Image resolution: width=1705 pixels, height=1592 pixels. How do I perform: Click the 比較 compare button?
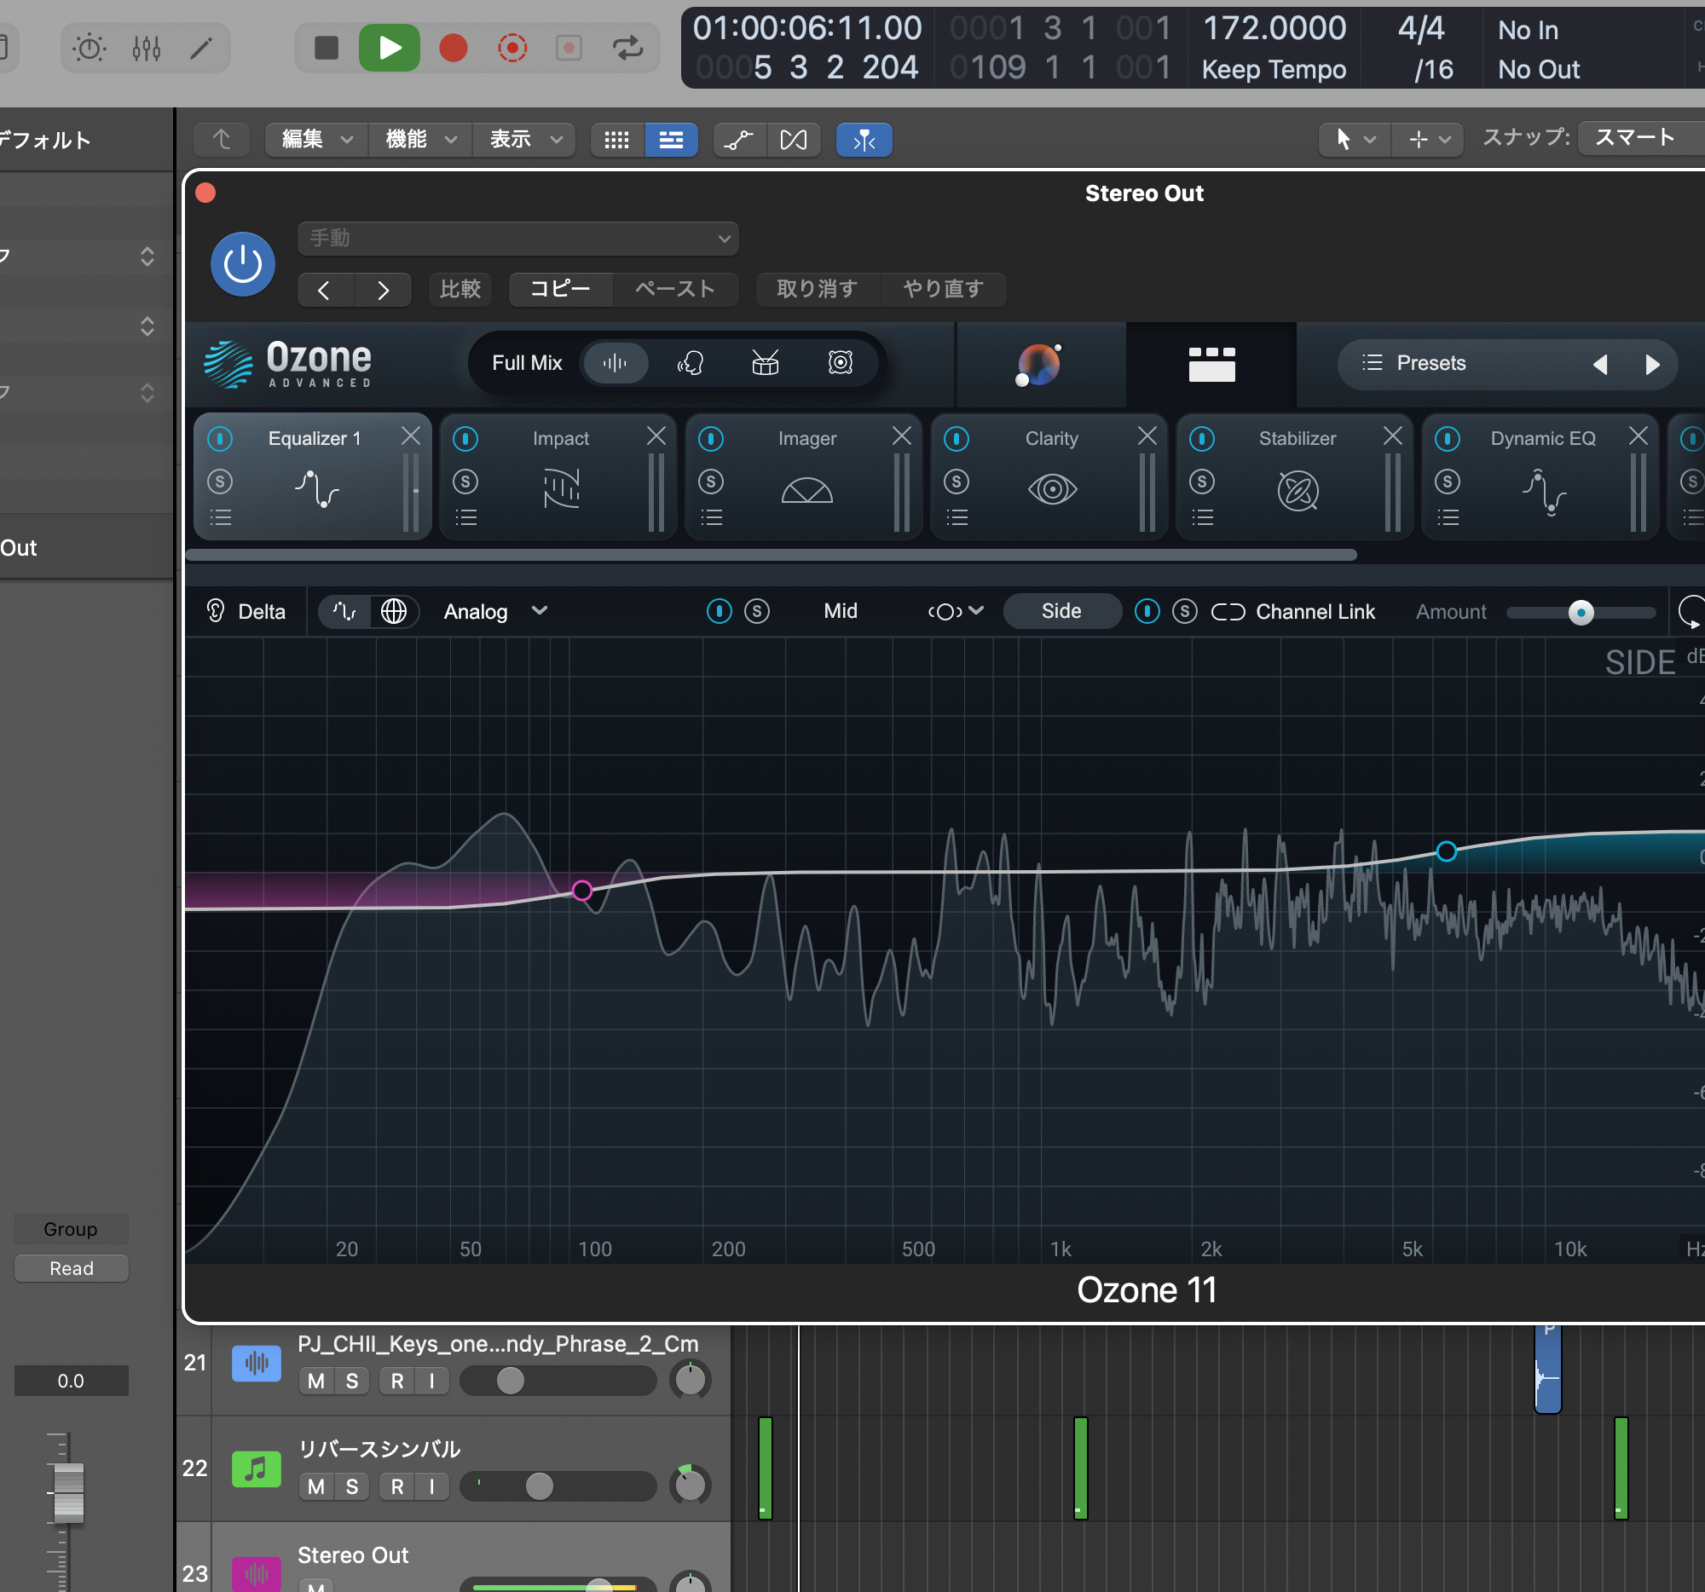[x=460, y=289]
